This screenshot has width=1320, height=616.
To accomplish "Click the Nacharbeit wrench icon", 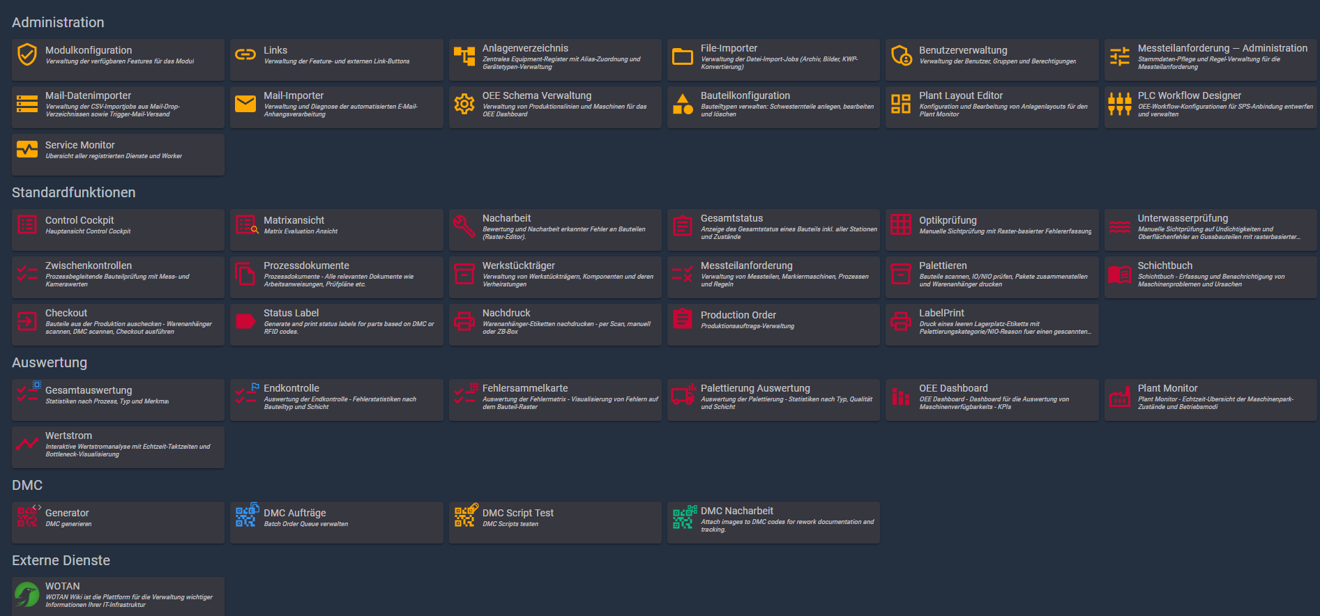I will tap(464, 226).
